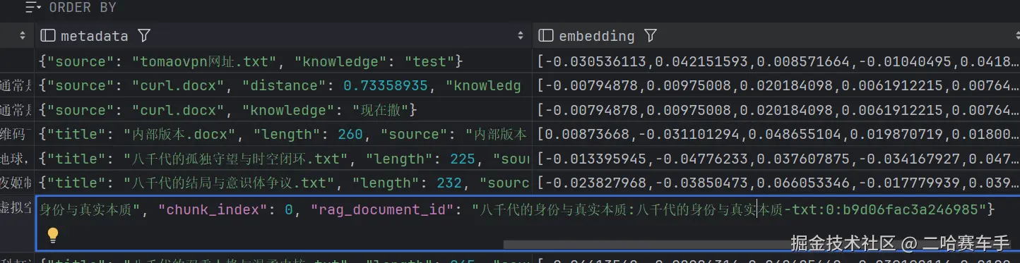
Task: Toggle sort arrows on metadata column
Action: point(521,35)
